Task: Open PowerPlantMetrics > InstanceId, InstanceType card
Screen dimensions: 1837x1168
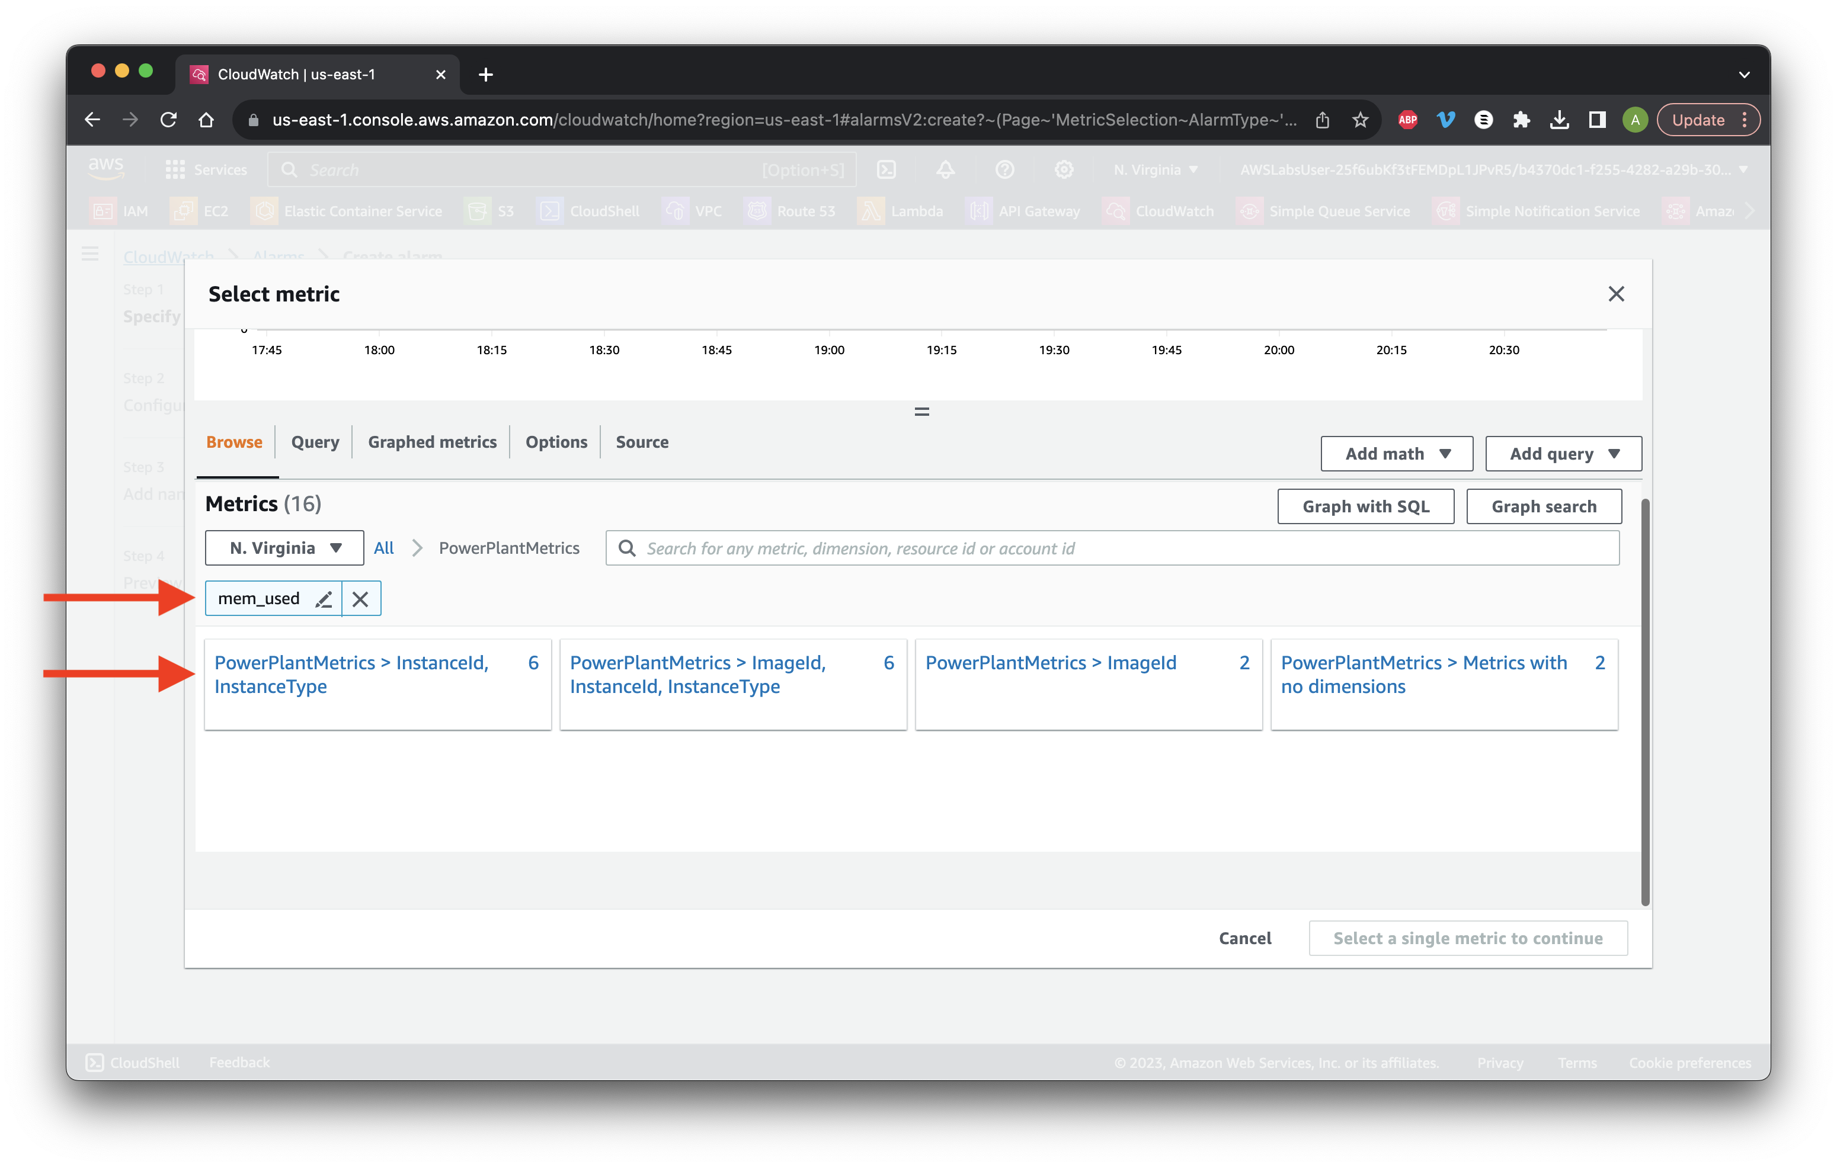Action: (377, 684)
